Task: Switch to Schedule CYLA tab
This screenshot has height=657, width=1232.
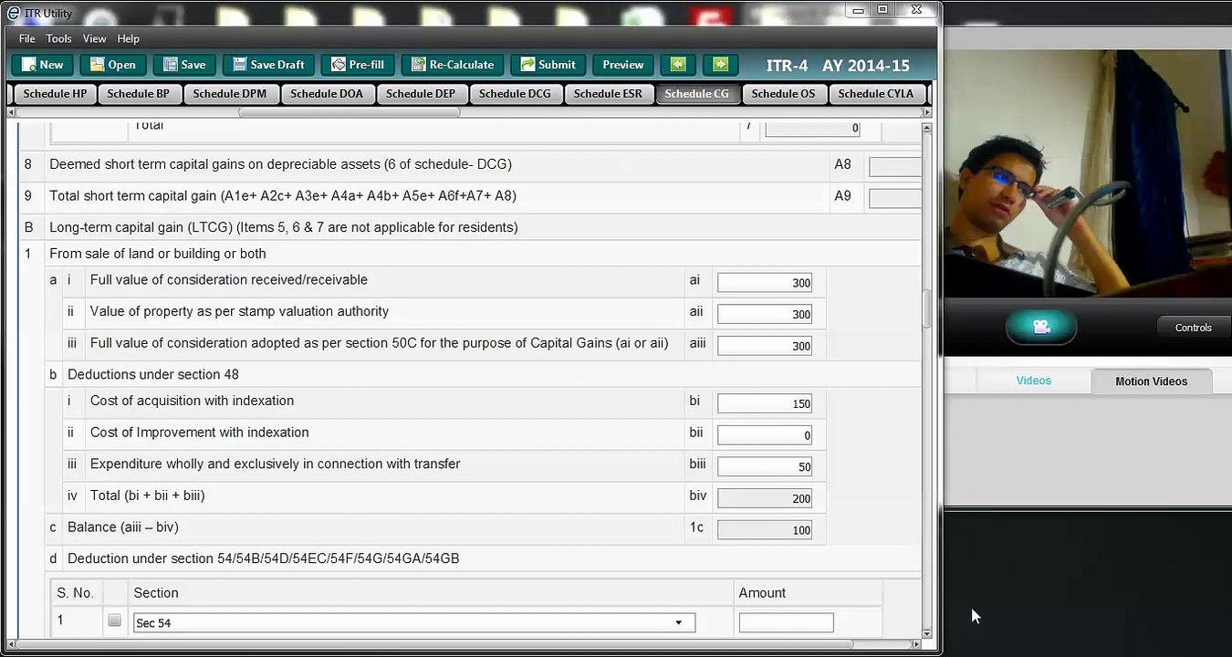Action: [x=875, y=94]
